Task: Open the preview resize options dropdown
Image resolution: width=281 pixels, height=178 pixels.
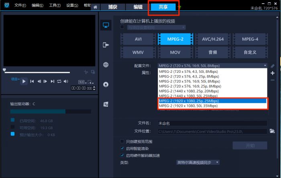Action: tap(91, 82)
